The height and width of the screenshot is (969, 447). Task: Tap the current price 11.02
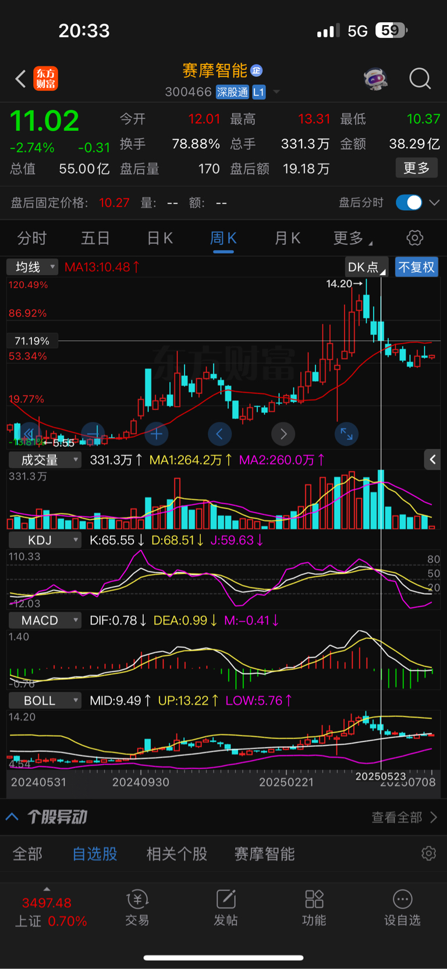pos(44,121)
